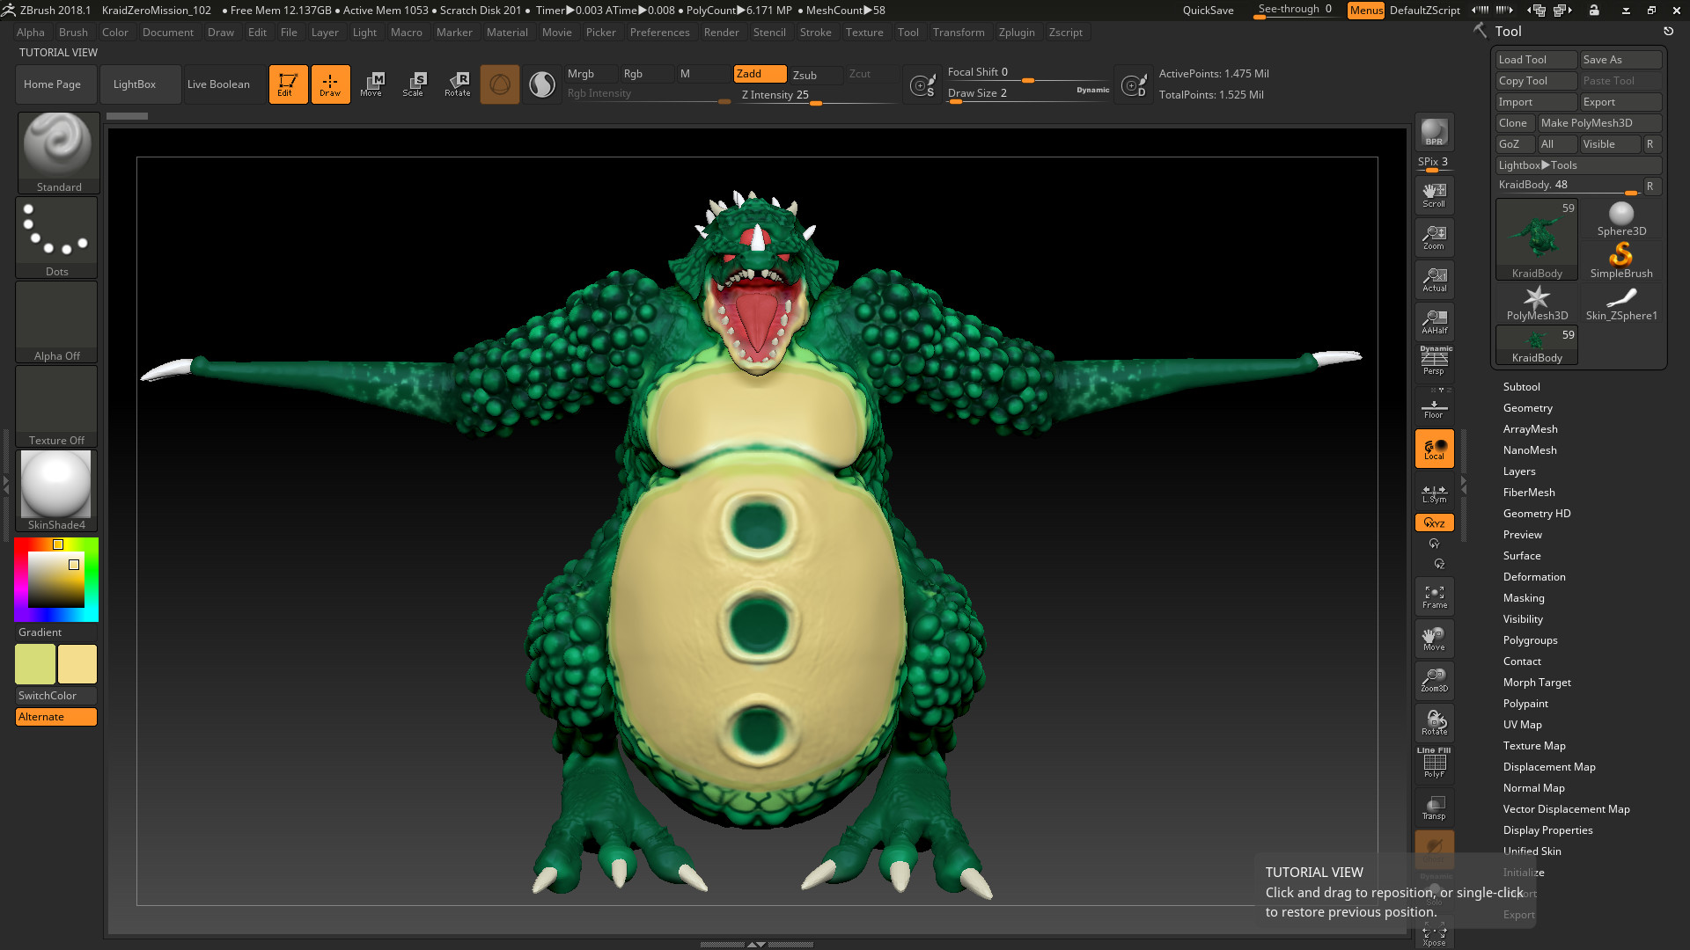Toggle Persp perspective view
Viewport: 1690px width, 950px height.
pos(1434,361)
